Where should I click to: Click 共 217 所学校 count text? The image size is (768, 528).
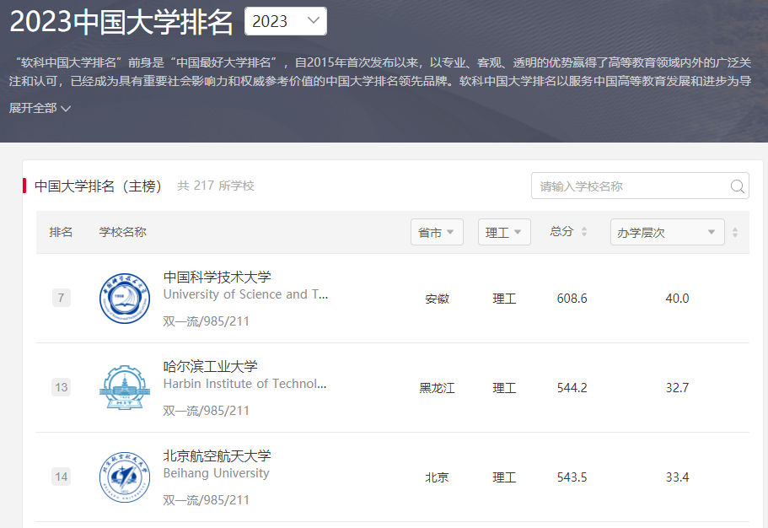[x=216, y=186]
